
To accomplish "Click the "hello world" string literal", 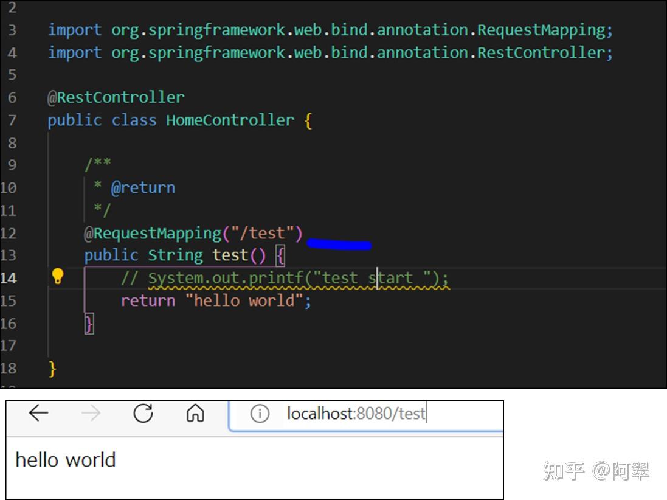I will point(244,300).
